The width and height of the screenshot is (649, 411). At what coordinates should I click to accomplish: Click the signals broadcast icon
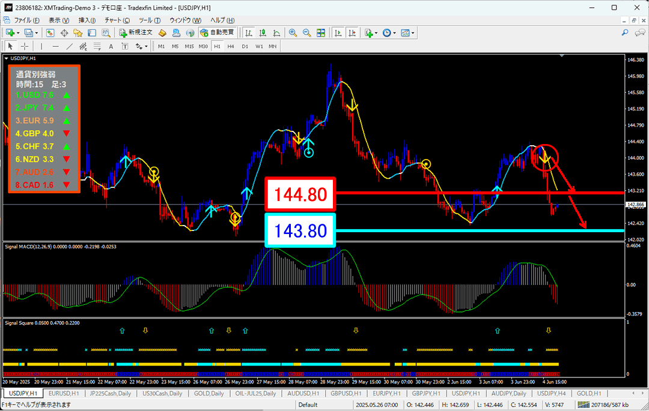(x=190, y=32)
